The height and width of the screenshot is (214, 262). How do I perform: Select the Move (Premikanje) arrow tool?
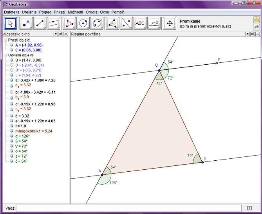tap(11, 24)
